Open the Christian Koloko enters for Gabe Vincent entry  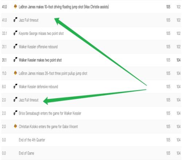pos(48,127)
